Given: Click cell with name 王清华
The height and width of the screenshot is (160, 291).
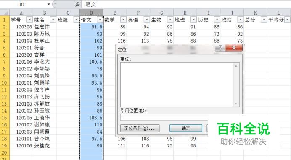Looking at the screenshot, I should [x=45, y=118].
